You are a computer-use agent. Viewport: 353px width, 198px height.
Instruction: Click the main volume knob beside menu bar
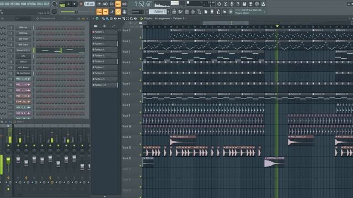(54, 4)
